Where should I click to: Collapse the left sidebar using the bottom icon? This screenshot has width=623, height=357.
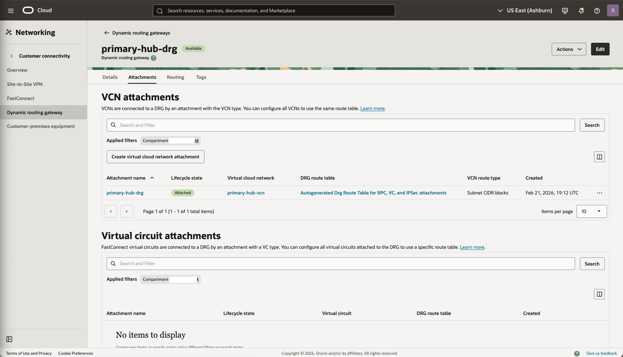(9, 339)
